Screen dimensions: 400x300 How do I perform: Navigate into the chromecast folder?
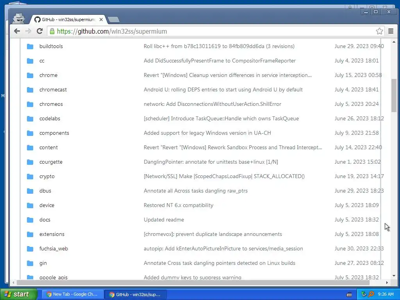click(x=53, y=89)
